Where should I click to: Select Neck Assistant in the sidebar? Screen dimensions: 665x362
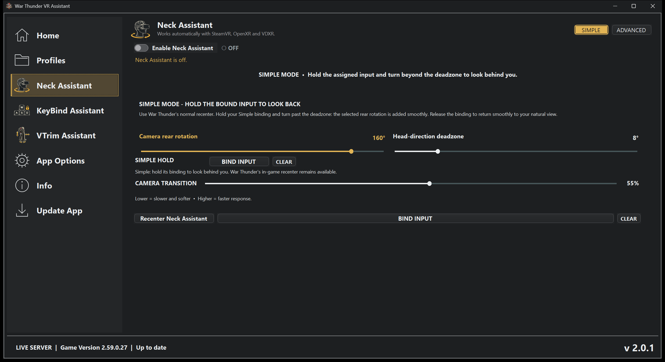[64, 85]
